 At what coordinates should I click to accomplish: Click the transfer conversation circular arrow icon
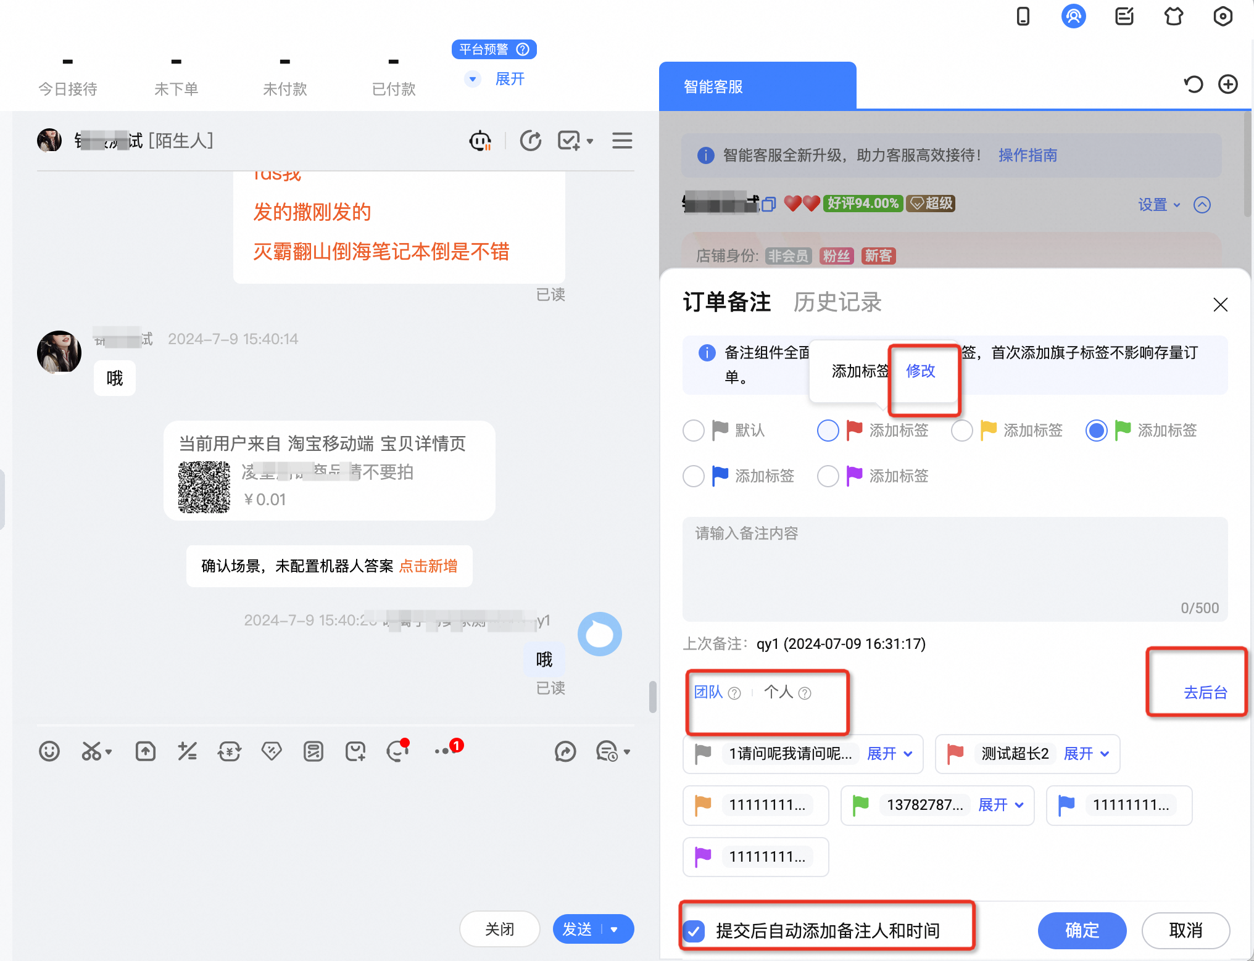point(530,141)
